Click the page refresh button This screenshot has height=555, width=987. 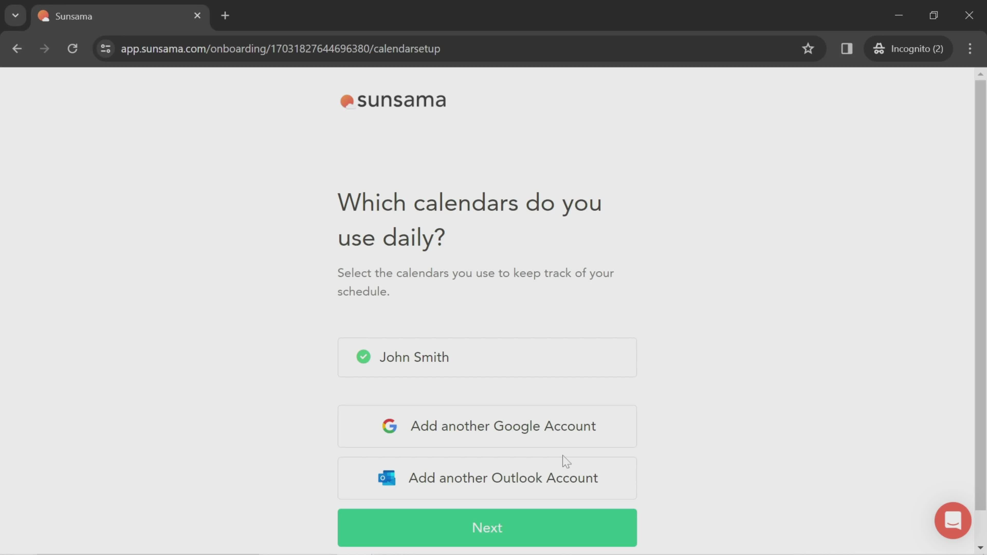[x=72, y=48]
